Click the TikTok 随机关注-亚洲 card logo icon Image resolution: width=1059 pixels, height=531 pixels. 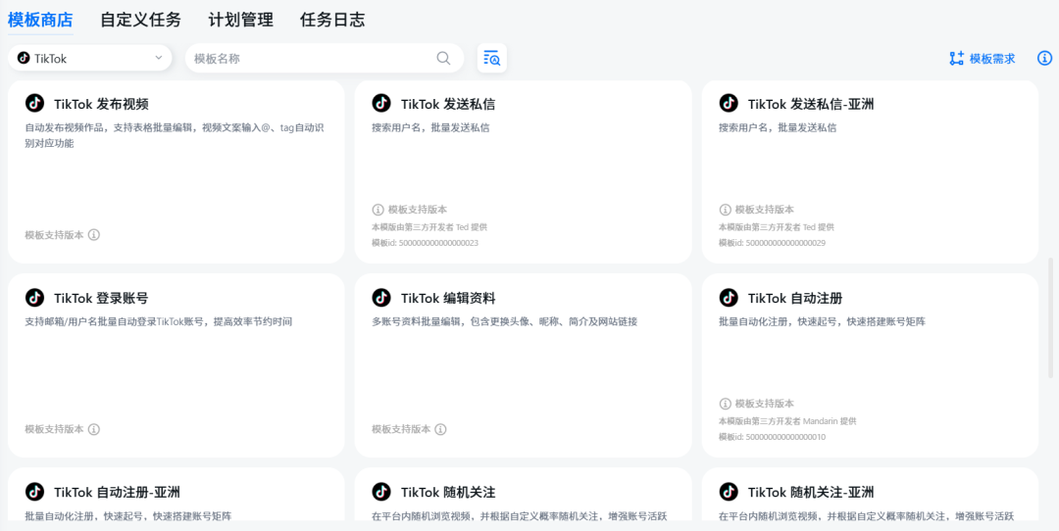[729, 491]
